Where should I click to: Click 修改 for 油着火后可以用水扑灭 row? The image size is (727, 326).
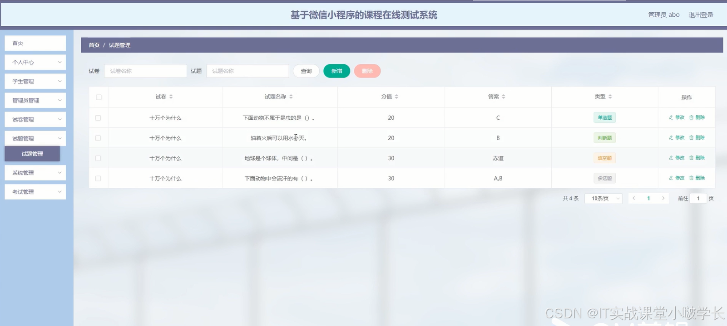(677, 137)
